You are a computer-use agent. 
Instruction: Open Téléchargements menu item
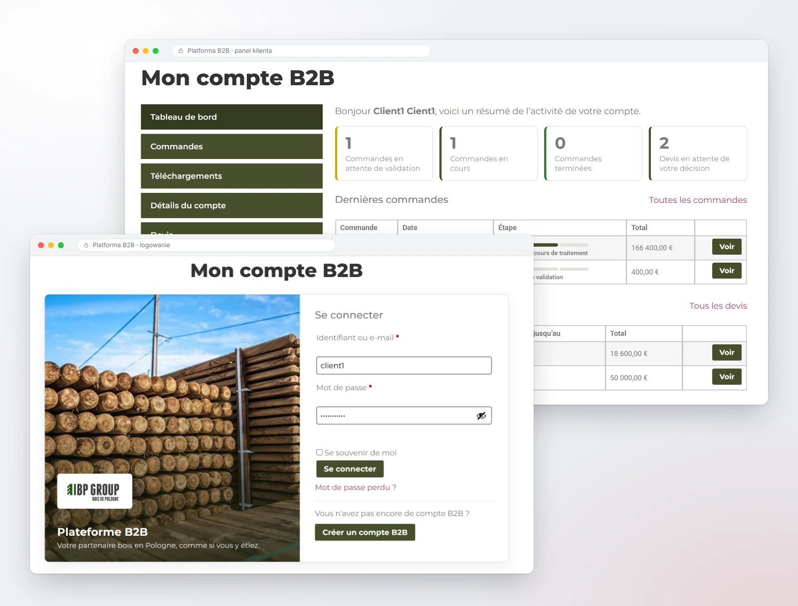pyautogui.click(x=232, y=176)
